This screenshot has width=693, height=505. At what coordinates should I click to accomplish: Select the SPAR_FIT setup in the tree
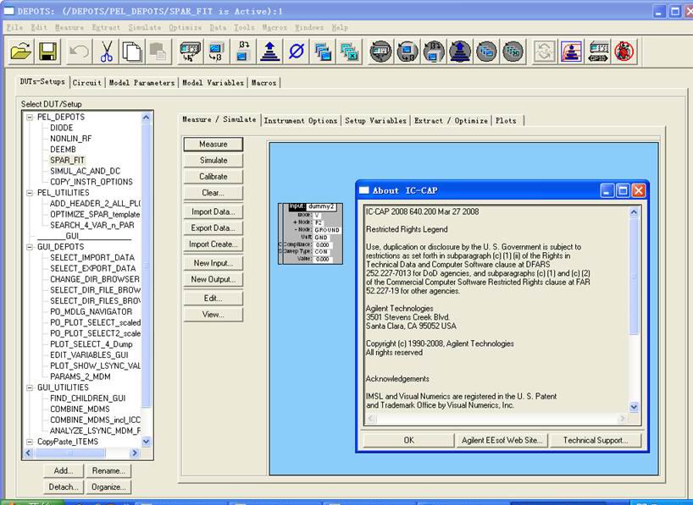(67, 160)
